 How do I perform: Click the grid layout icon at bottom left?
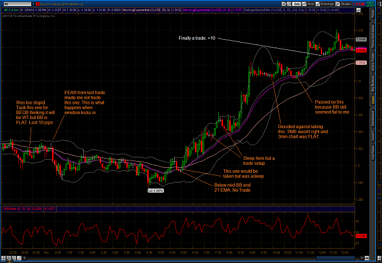coord(4,258)
